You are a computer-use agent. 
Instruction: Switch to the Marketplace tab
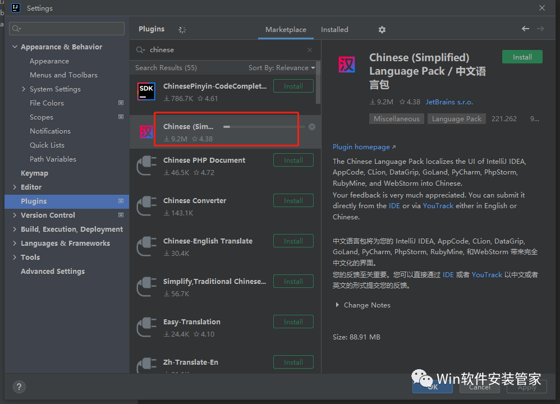286,30
